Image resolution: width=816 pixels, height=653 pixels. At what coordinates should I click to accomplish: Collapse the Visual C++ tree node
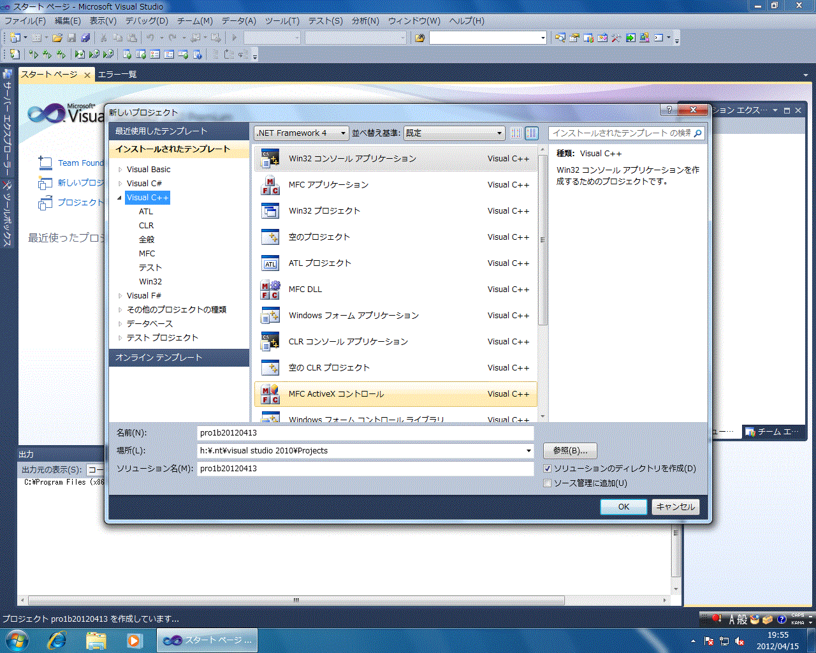(x=120, y=198)
